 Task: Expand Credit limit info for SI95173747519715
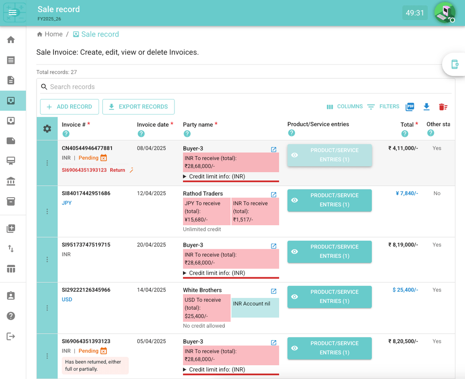(x=214, y=273)
